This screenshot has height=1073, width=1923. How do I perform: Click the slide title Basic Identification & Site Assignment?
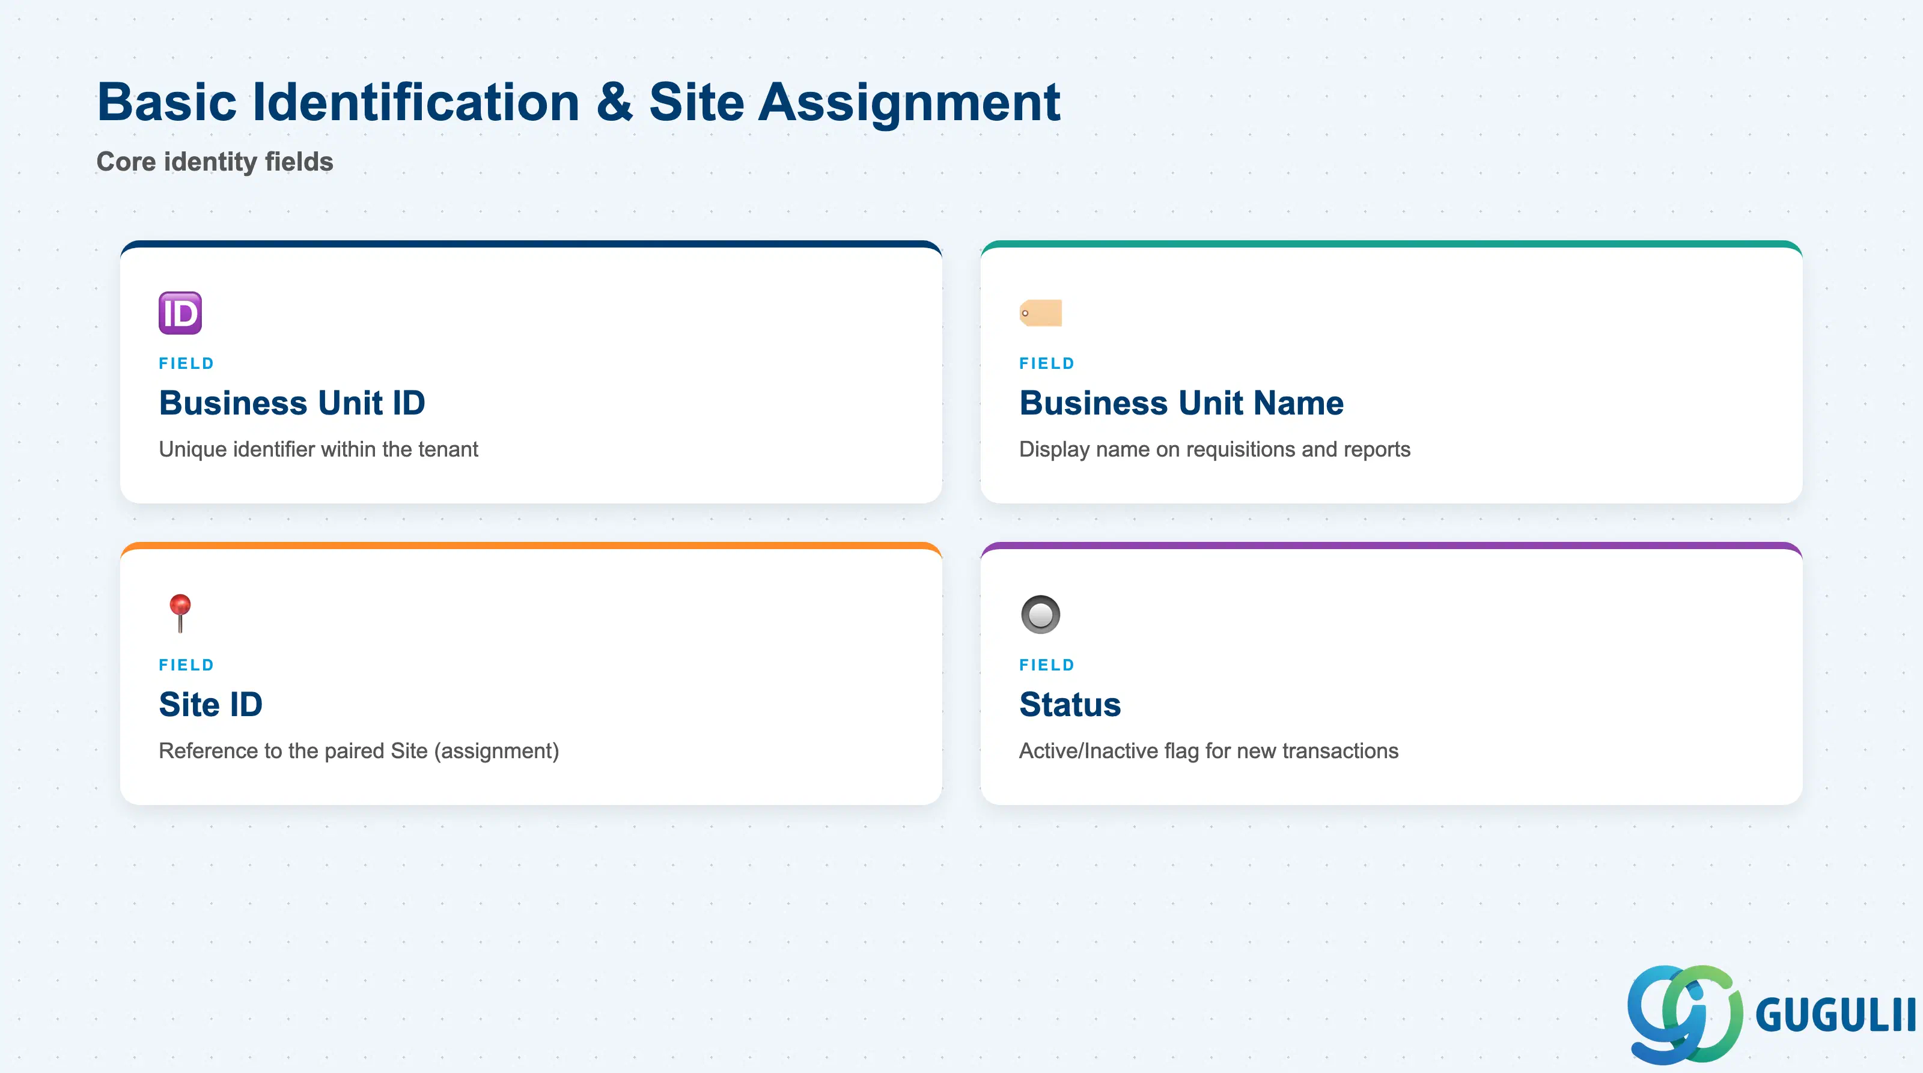click(x=579, y=102)
